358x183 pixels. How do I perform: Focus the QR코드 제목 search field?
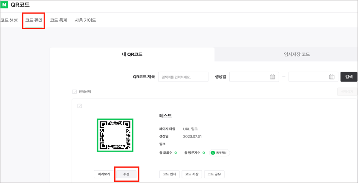coord(183,77)
